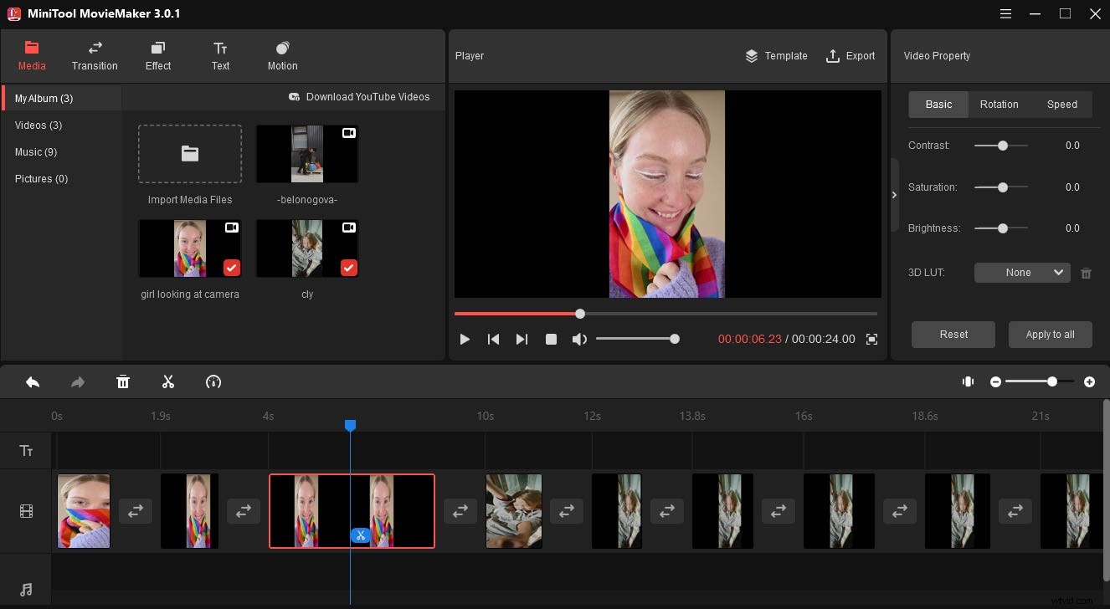This screenshot has height=609, width=1110.
Task: Open the 3D LUT 'None' dropdown
Action: [1021, 272]
